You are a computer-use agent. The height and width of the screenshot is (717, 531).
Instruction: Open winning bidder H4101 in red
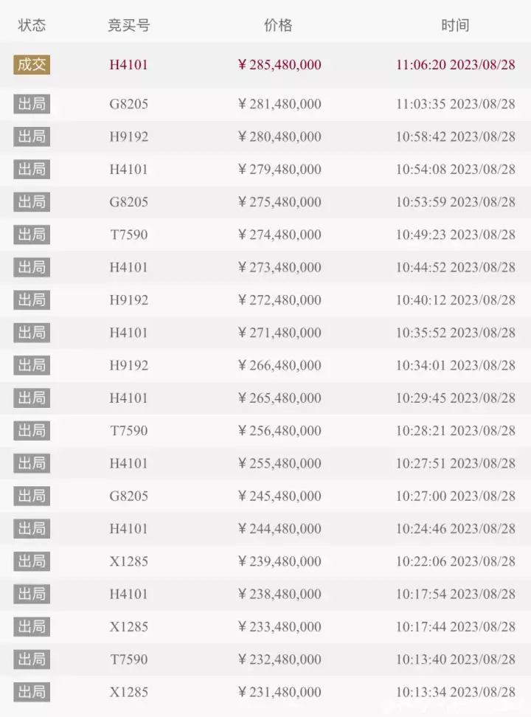[128, 64]
